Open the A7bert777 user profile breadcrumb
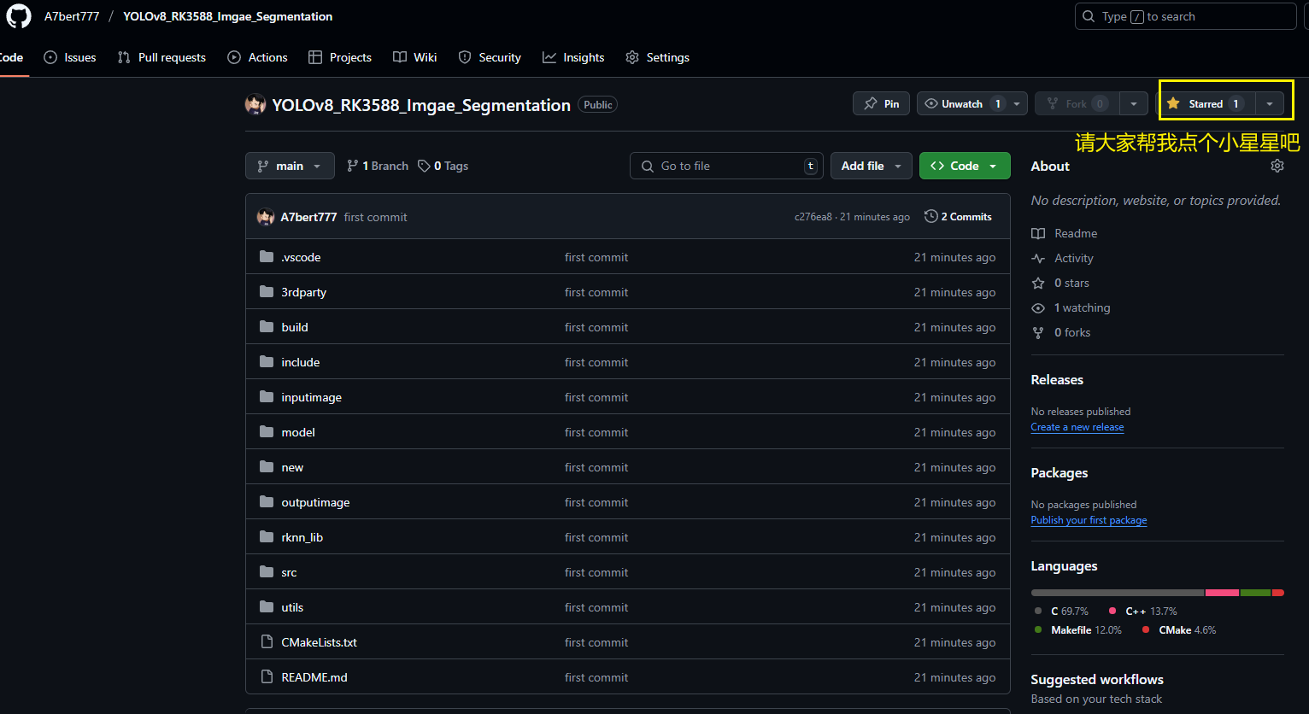This screenshot has width=1309, height=714. tap(72, 16)
